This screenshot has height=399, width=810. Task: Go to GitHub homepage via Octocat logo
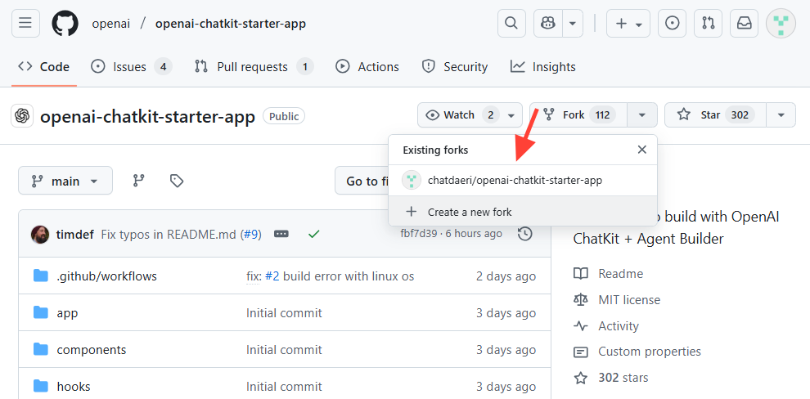[x=65, y=24]
